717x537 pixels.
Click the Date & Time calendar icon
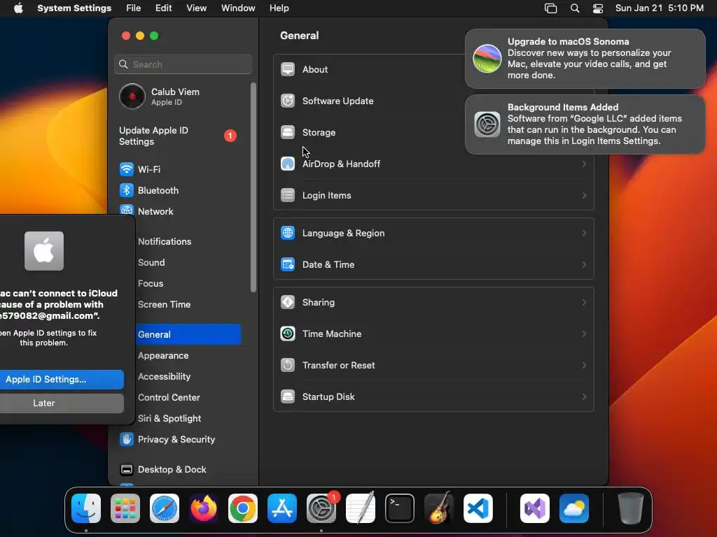point(288,264)
